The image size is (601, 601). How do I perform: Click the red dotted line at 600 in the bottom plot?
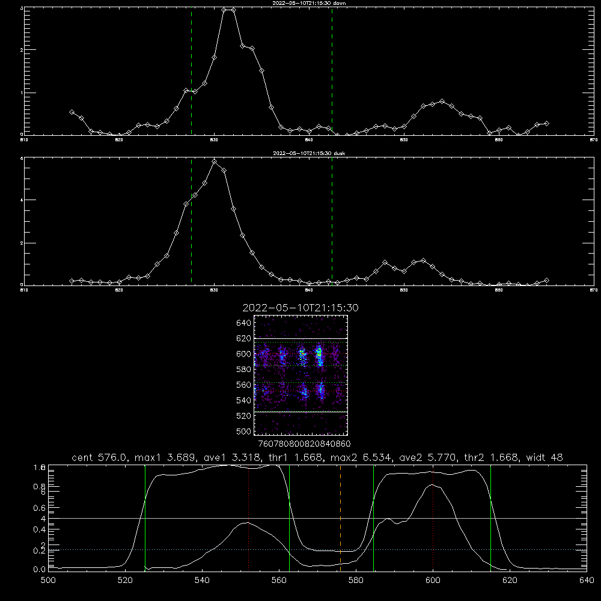click(433, 518)
